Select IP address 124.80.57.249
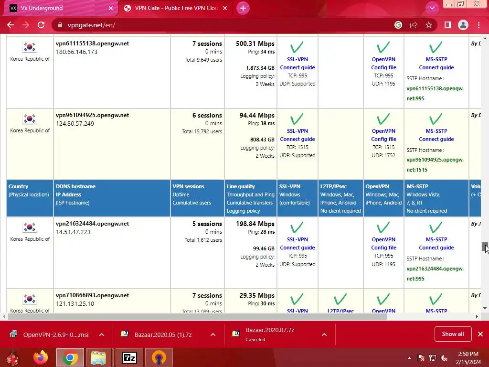Screen dimensions: 489x367 75,124
